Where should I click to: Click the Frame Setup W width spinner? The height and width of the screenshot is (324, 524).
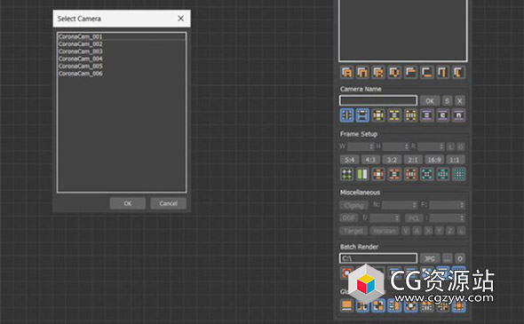tap(361, 146)
